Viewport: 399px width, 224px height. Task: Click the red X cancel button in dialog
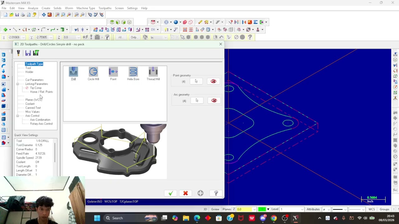click(185, 194)
